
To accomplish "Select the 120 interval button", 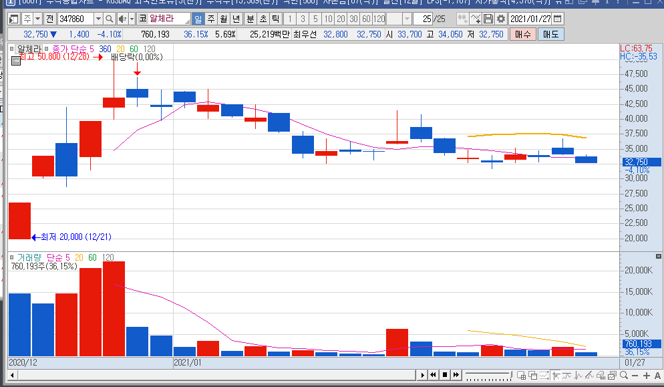I will coord(379,19).
